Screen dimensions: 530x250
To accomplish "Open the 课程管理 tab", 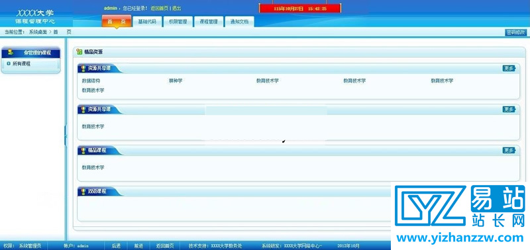I will [x=209, y=22].
